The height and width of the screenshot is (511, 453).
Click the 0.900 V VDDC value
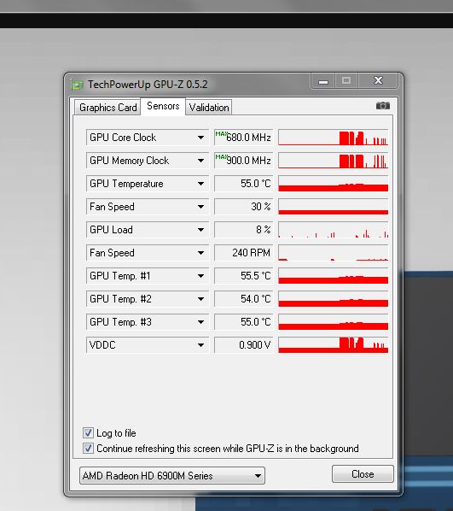pos(243,345)
